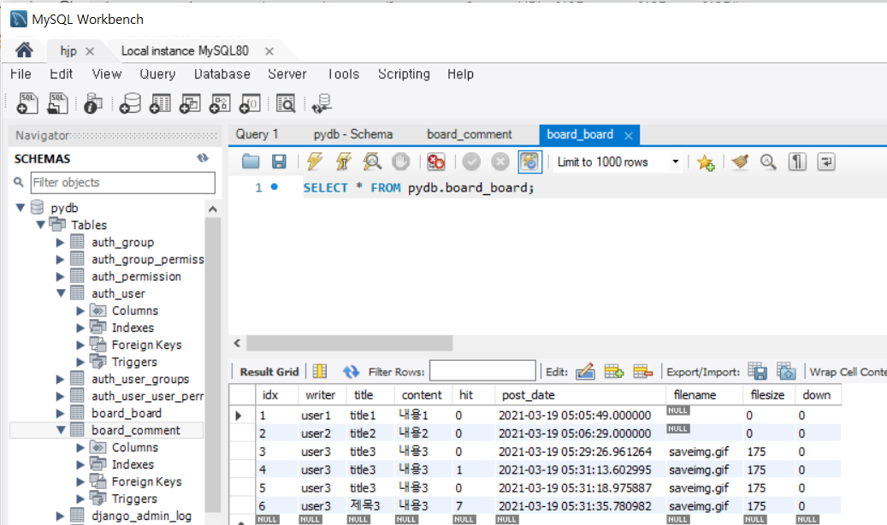Click the rollback X icon
The height and width of the screenshot is (525, 887).
tap(500, 162)
